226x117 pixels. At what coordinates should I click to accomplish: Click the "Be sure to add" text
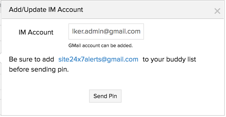31,60
